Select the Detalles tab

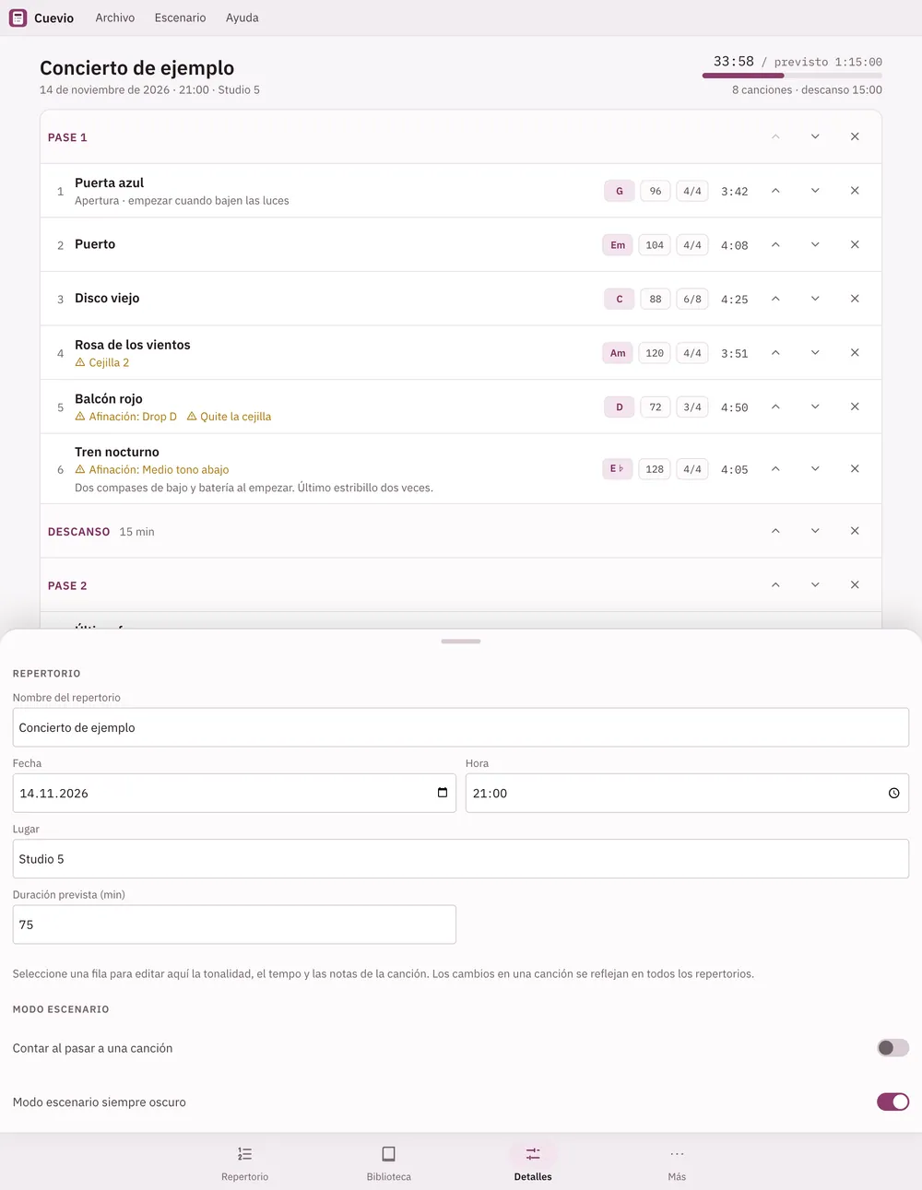533,1163
